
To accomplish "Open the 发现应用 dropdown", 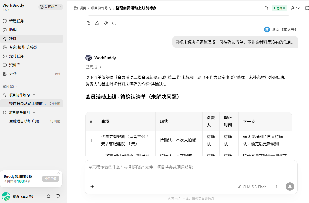I will point(51,7).
